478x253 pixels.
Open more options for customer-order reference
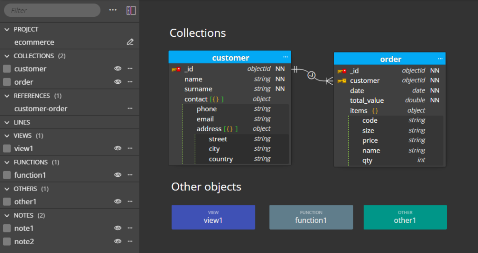coord(130,108)
